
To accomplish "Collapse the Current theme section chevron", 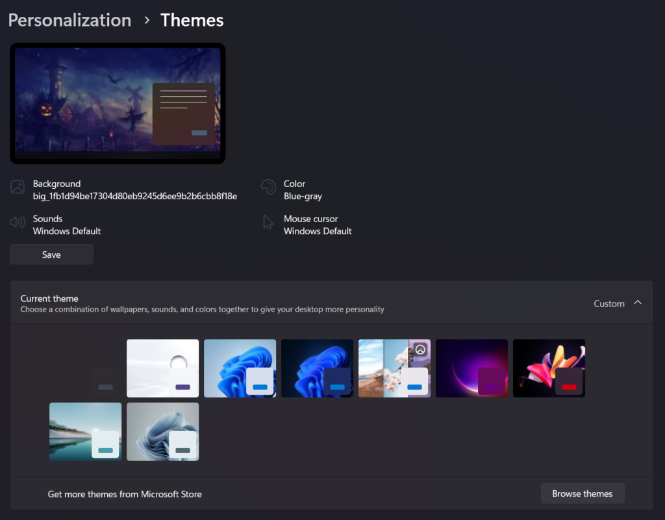I will click(x=638, y=303).
